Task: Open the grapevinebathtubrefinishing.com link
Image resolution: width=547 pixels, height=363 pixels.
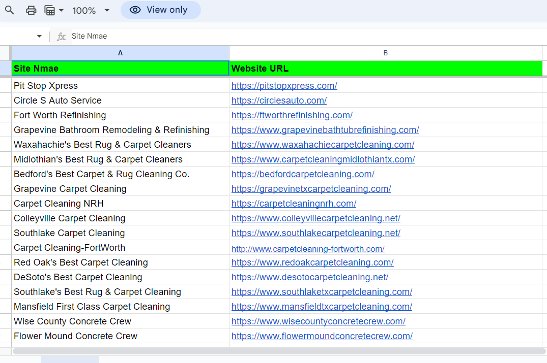Action: click(325, 130)
